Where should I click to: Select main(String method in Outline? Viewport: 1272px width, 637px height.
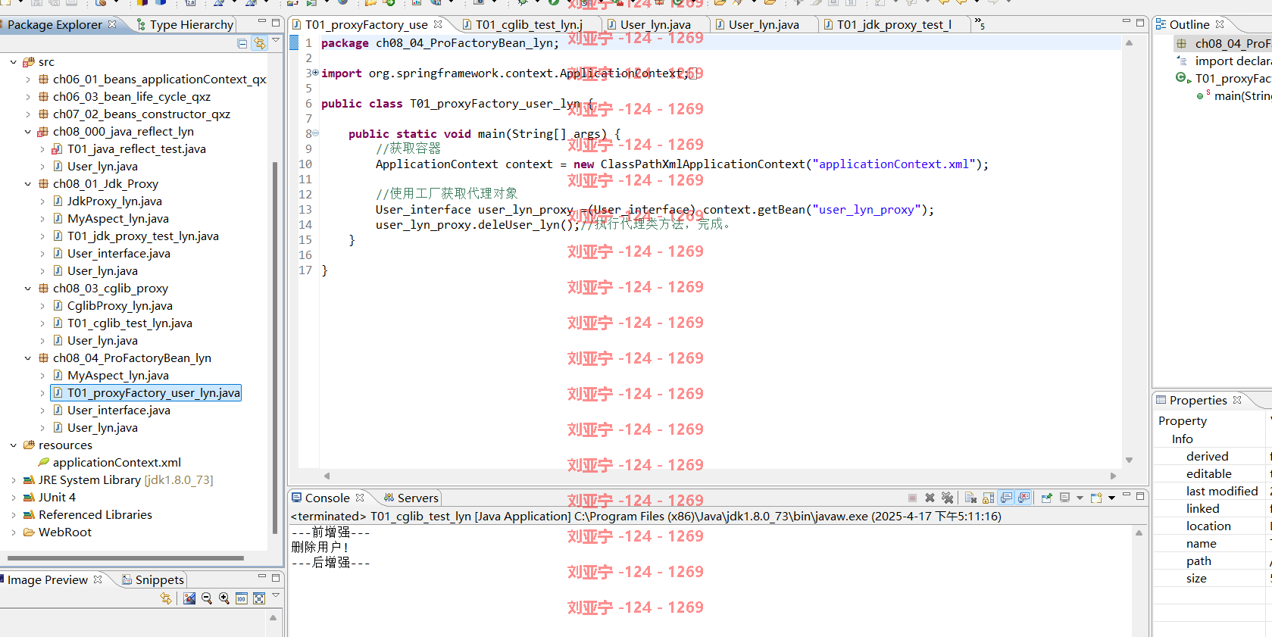[x=1242, y=96]
